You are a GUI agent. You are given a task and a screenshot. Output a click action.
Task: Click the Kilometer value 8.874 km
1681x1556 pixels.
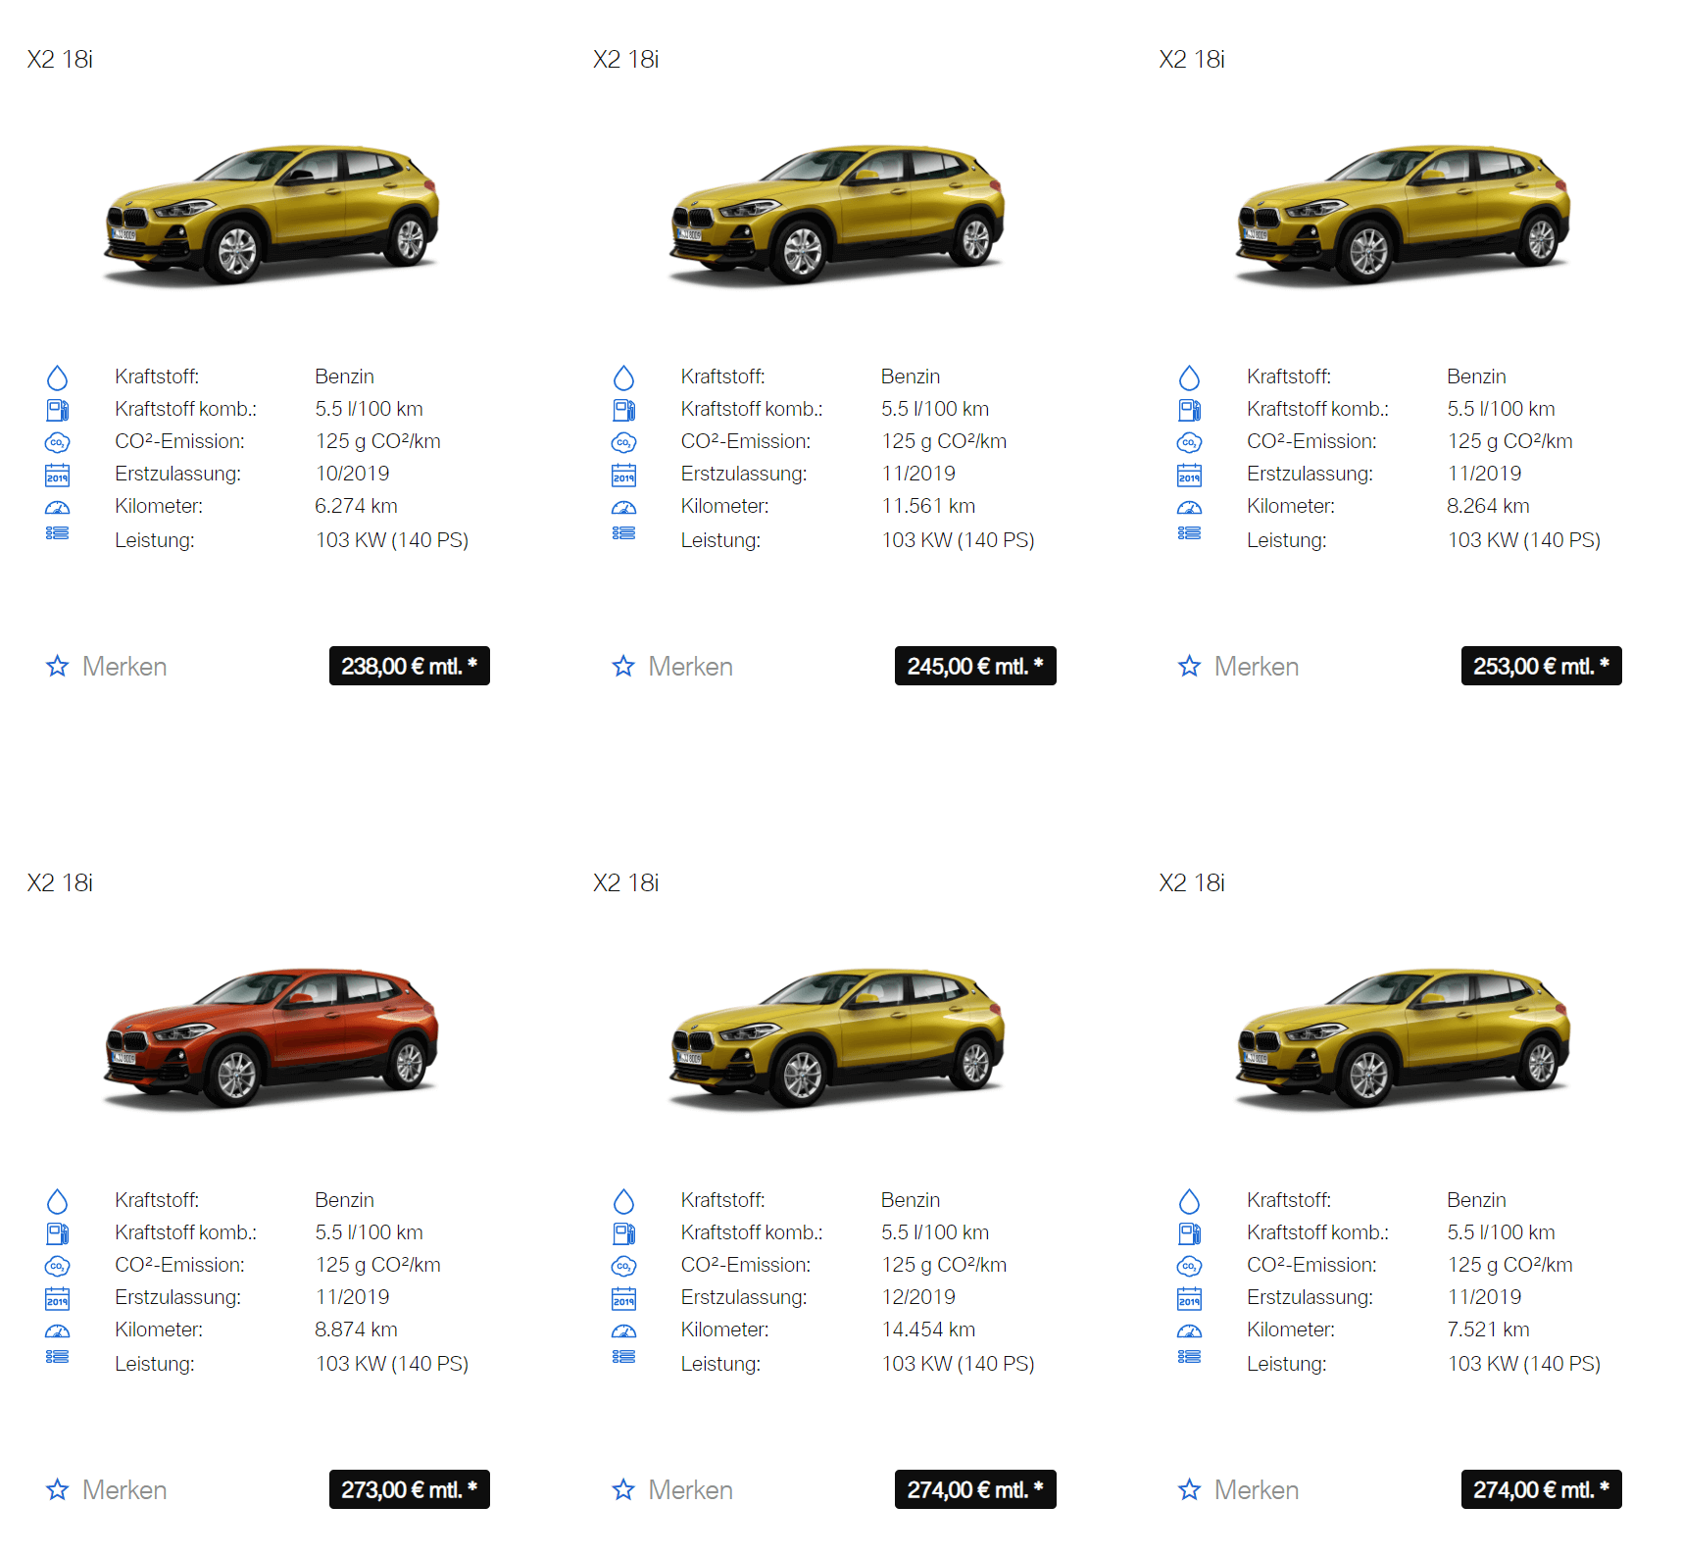356,1330
